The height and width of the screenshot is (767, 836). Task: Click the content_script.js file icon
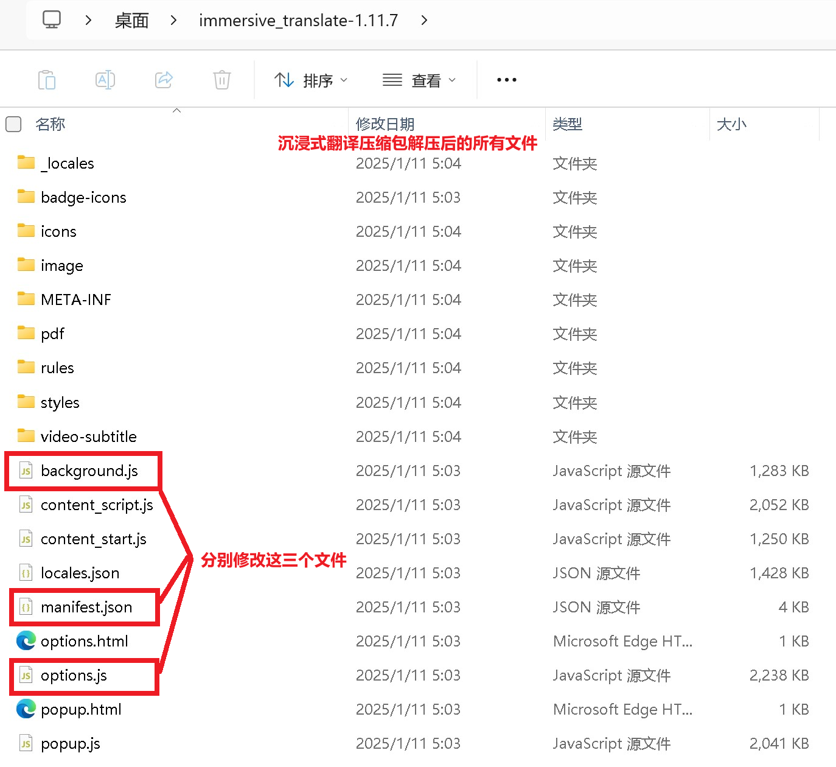tap(26, 505)
